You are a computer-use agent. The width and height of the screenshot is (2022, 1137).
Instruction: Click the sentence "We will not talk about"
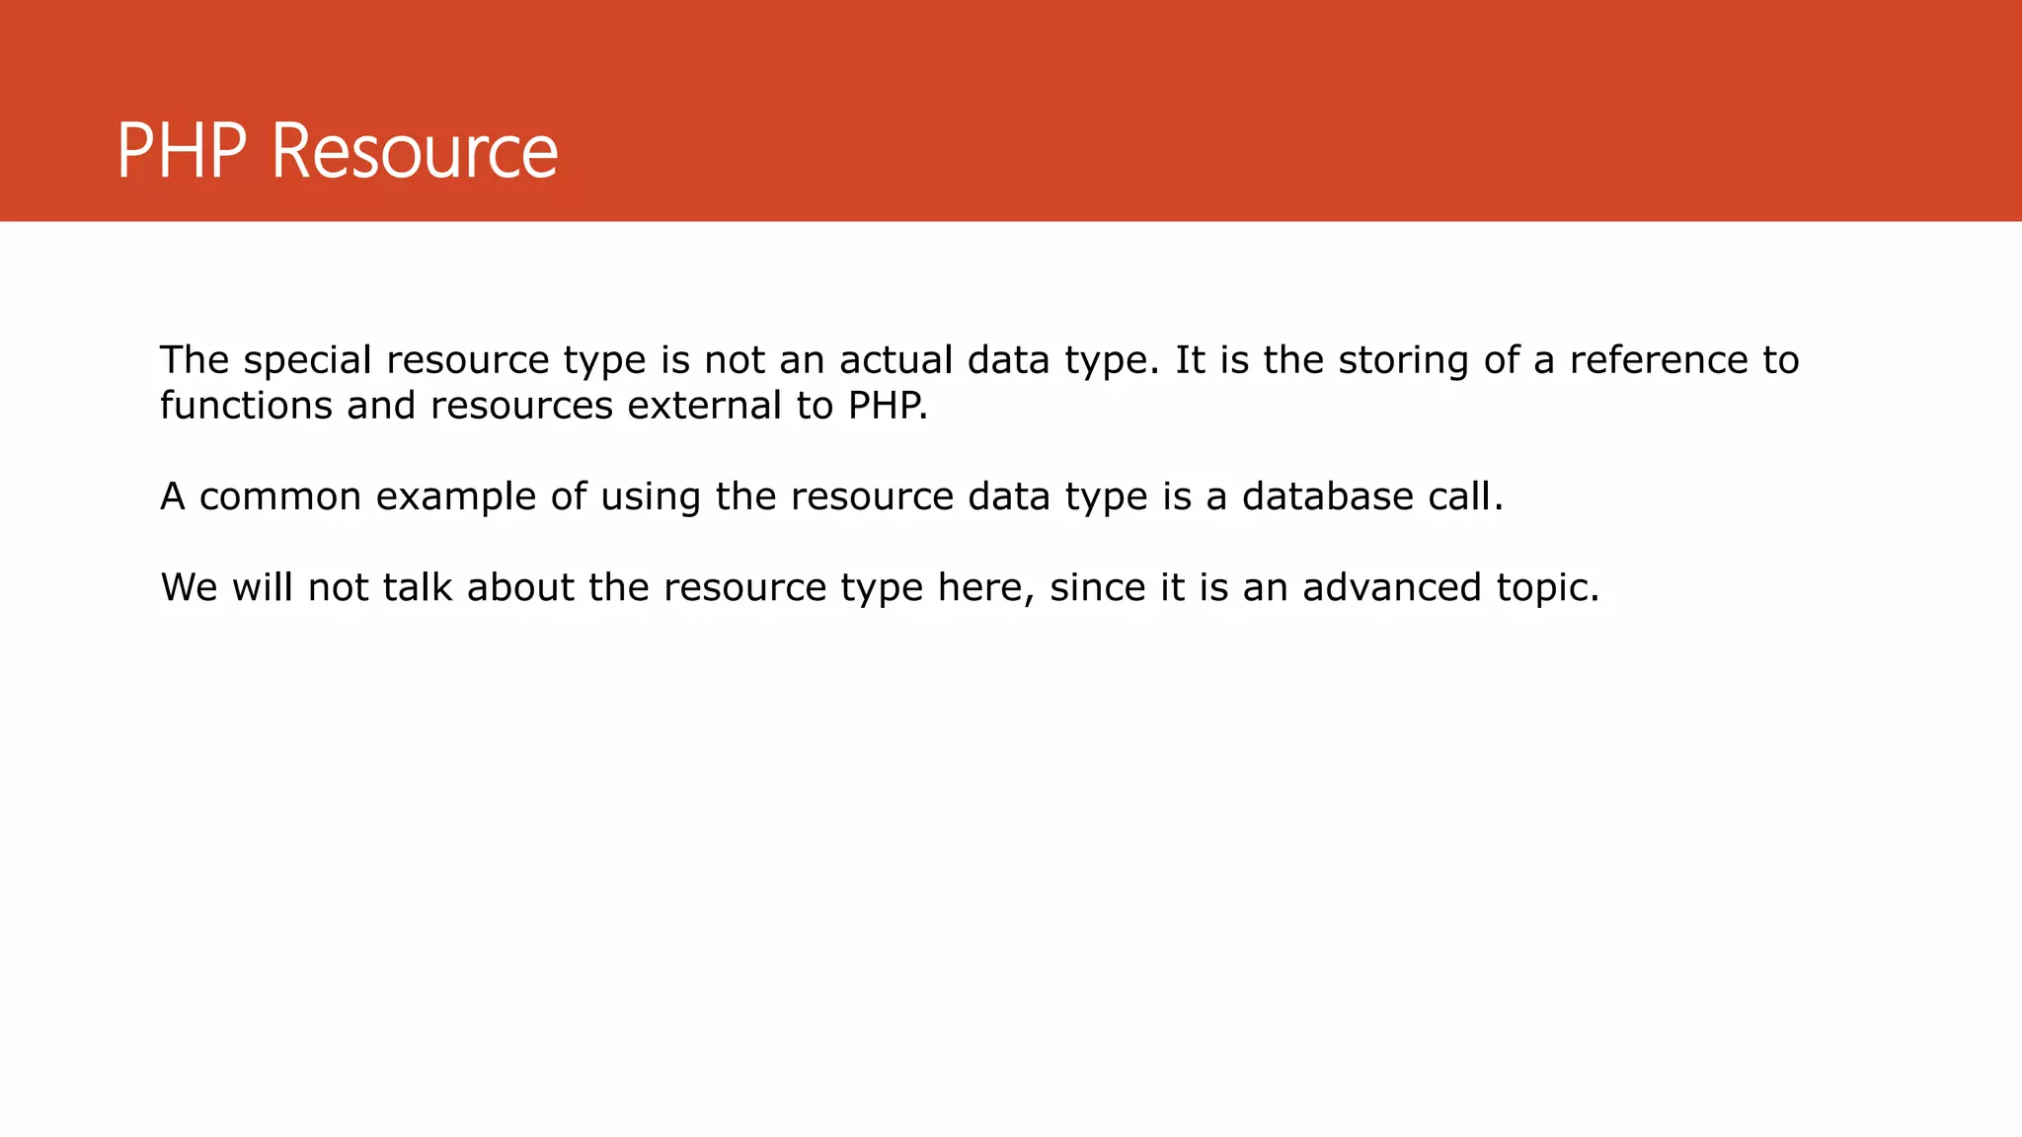coord(880,588)
